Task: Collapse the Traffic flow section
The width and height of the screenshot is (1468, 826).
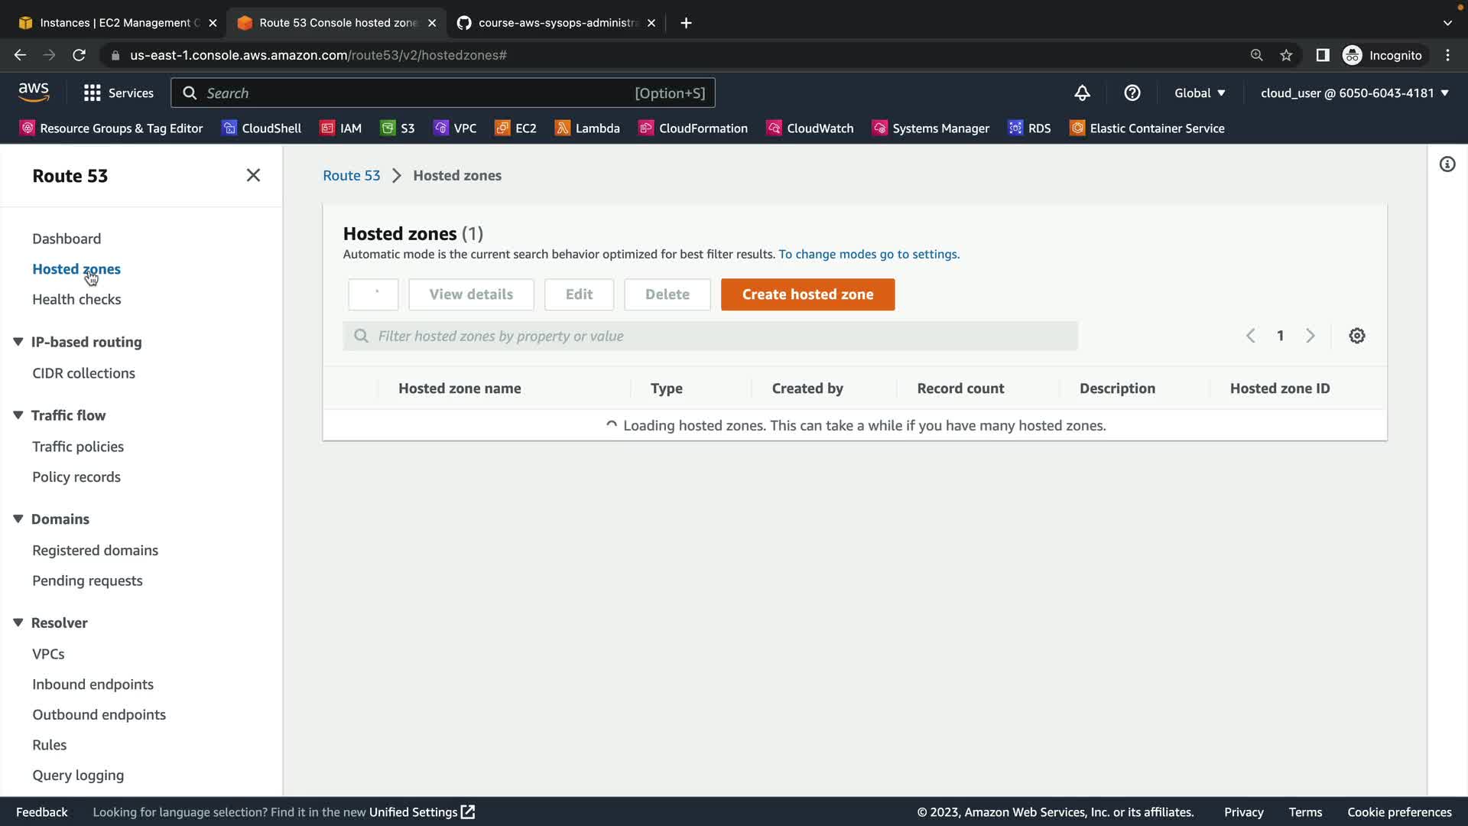Action: (18, 415)
